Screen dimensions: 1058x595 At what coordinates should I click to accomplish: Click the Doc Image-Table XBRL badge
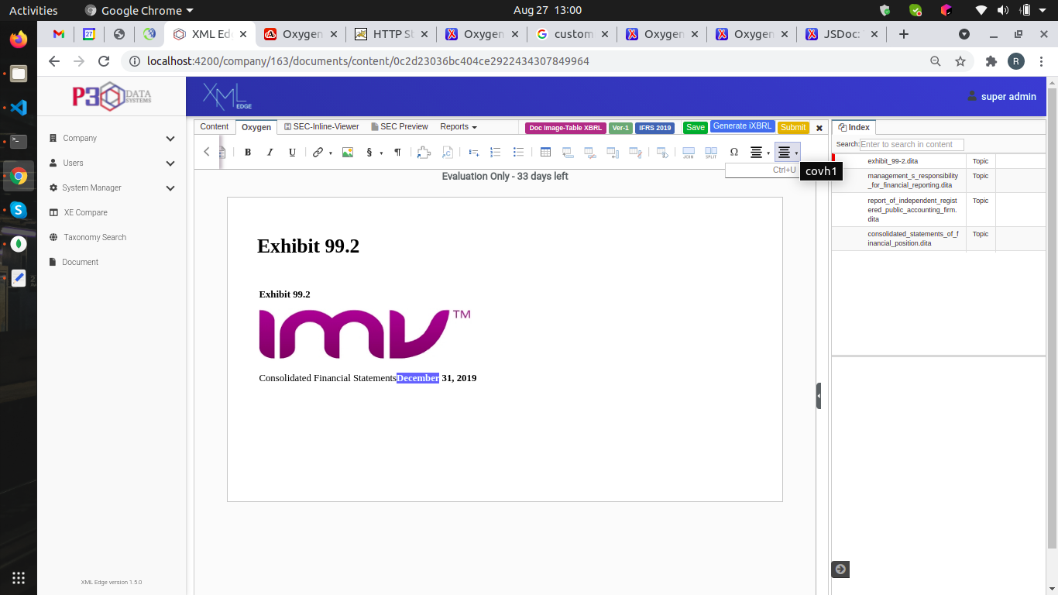(x=565, y=128)
